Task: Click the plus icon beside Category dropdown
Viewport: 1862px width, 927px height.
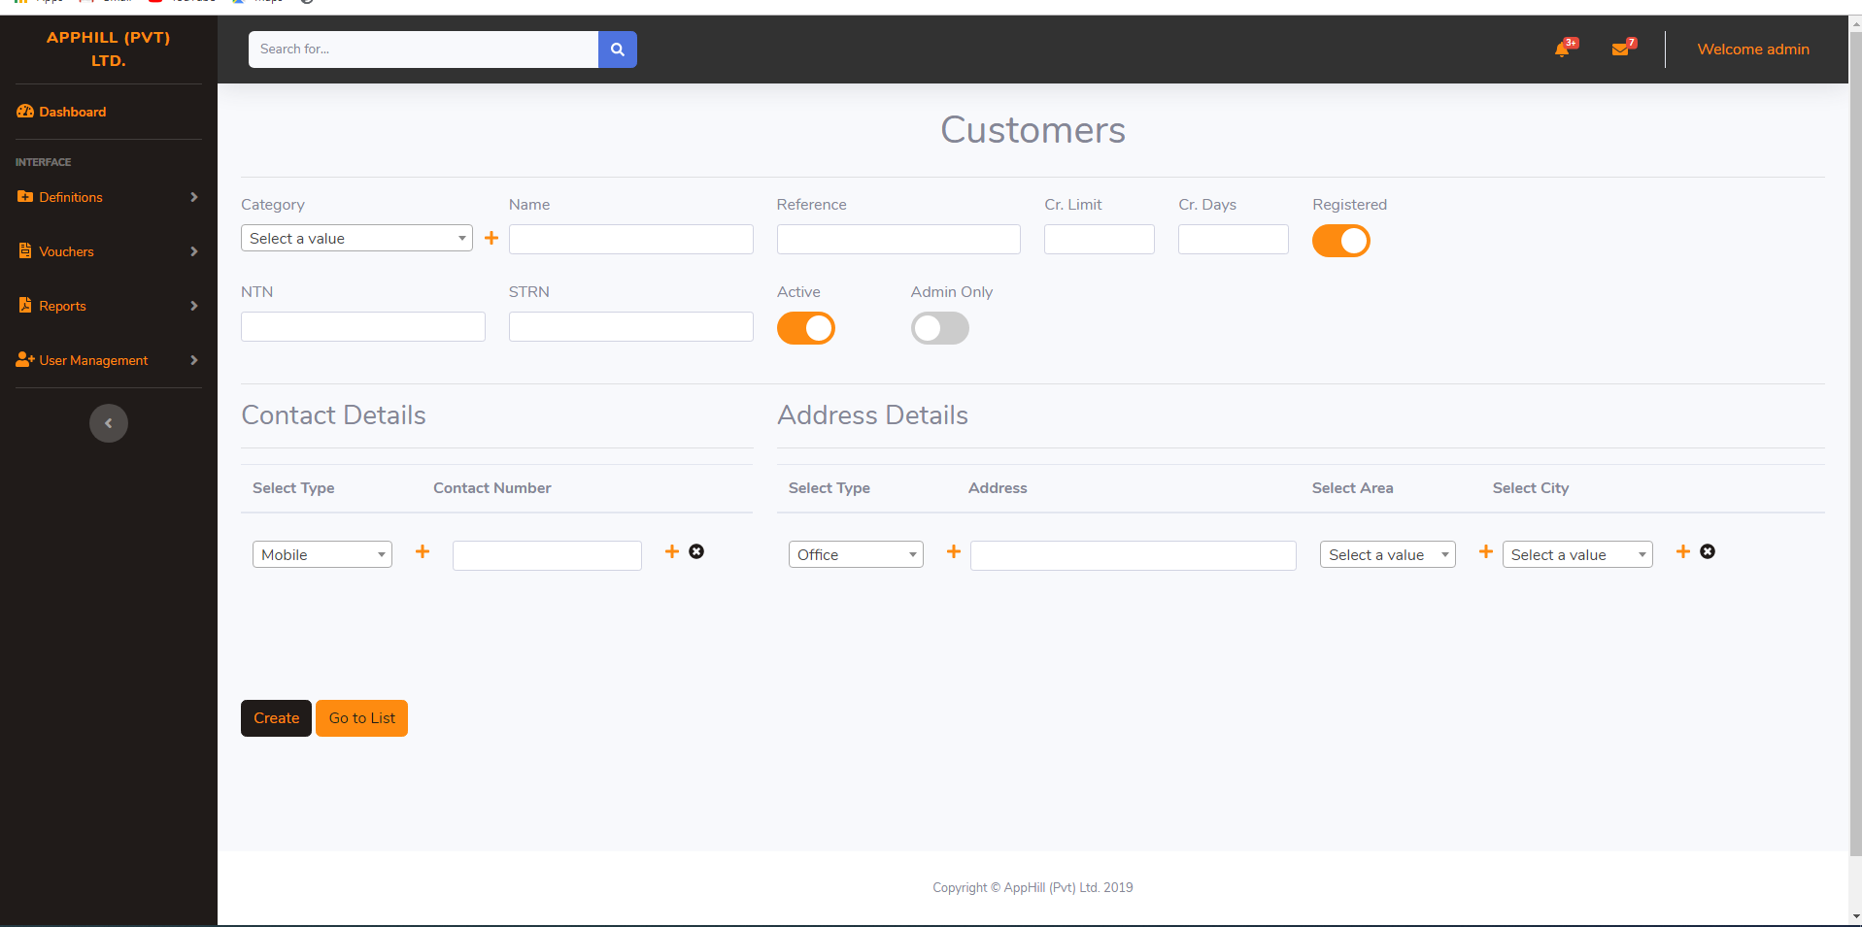Action: pyautogui.click(x=491, y=238)
